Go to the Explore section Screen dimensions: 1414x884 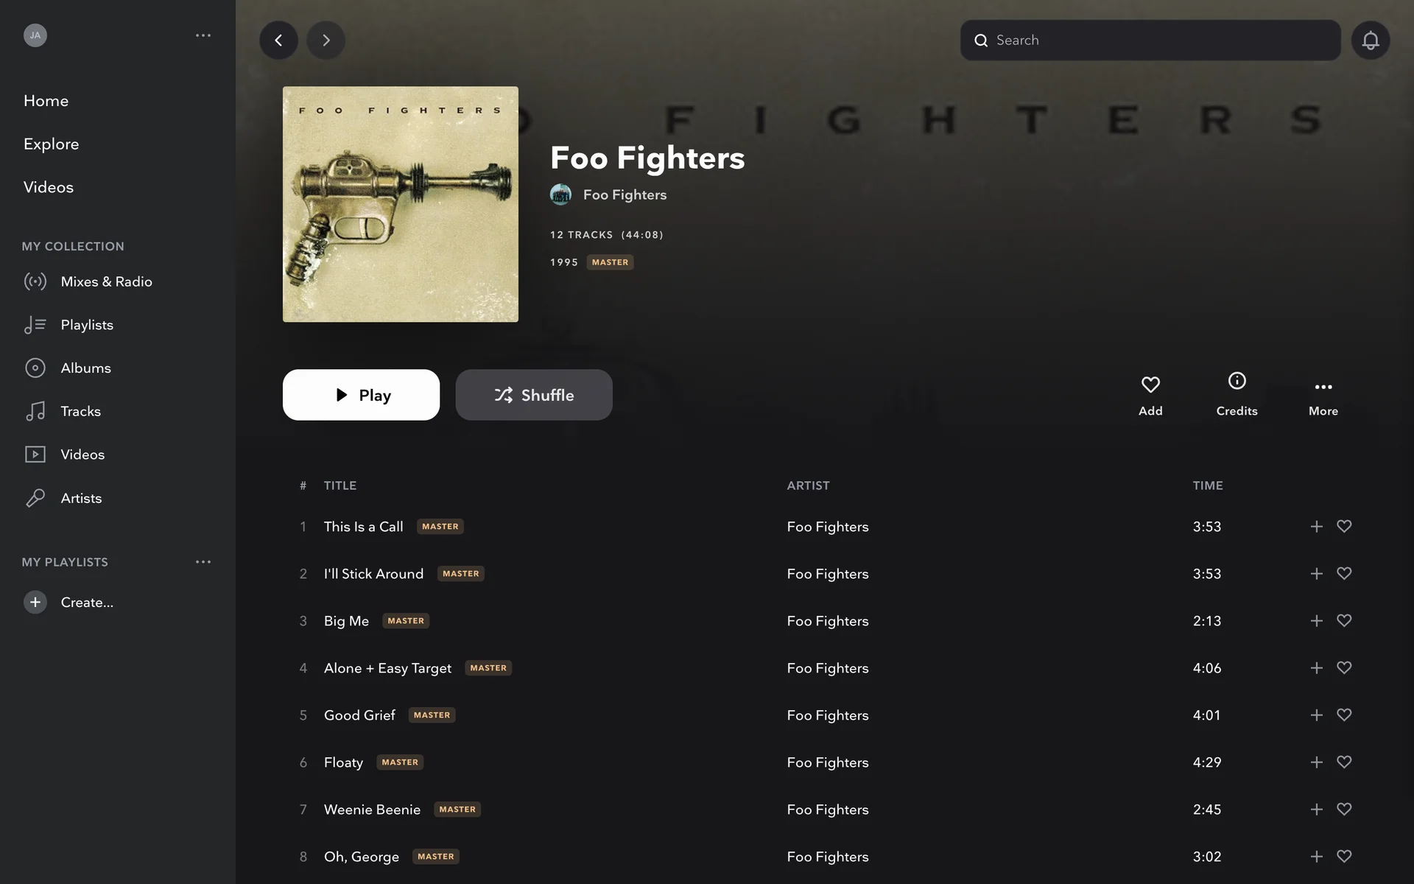[x=51, y=144]
